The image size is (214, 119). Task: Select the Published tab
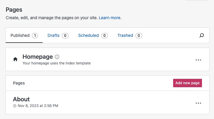[x=24, y=35]
